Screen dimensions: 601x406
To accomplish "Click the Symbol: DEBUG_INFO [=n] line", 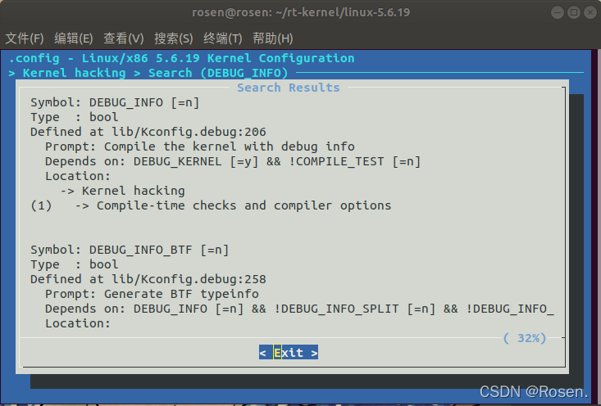I will click(115, 102).
